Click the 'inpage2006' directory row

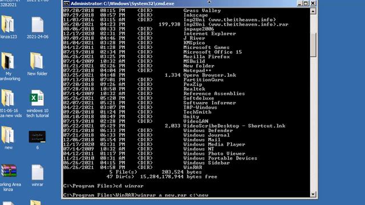click(139, 29)
